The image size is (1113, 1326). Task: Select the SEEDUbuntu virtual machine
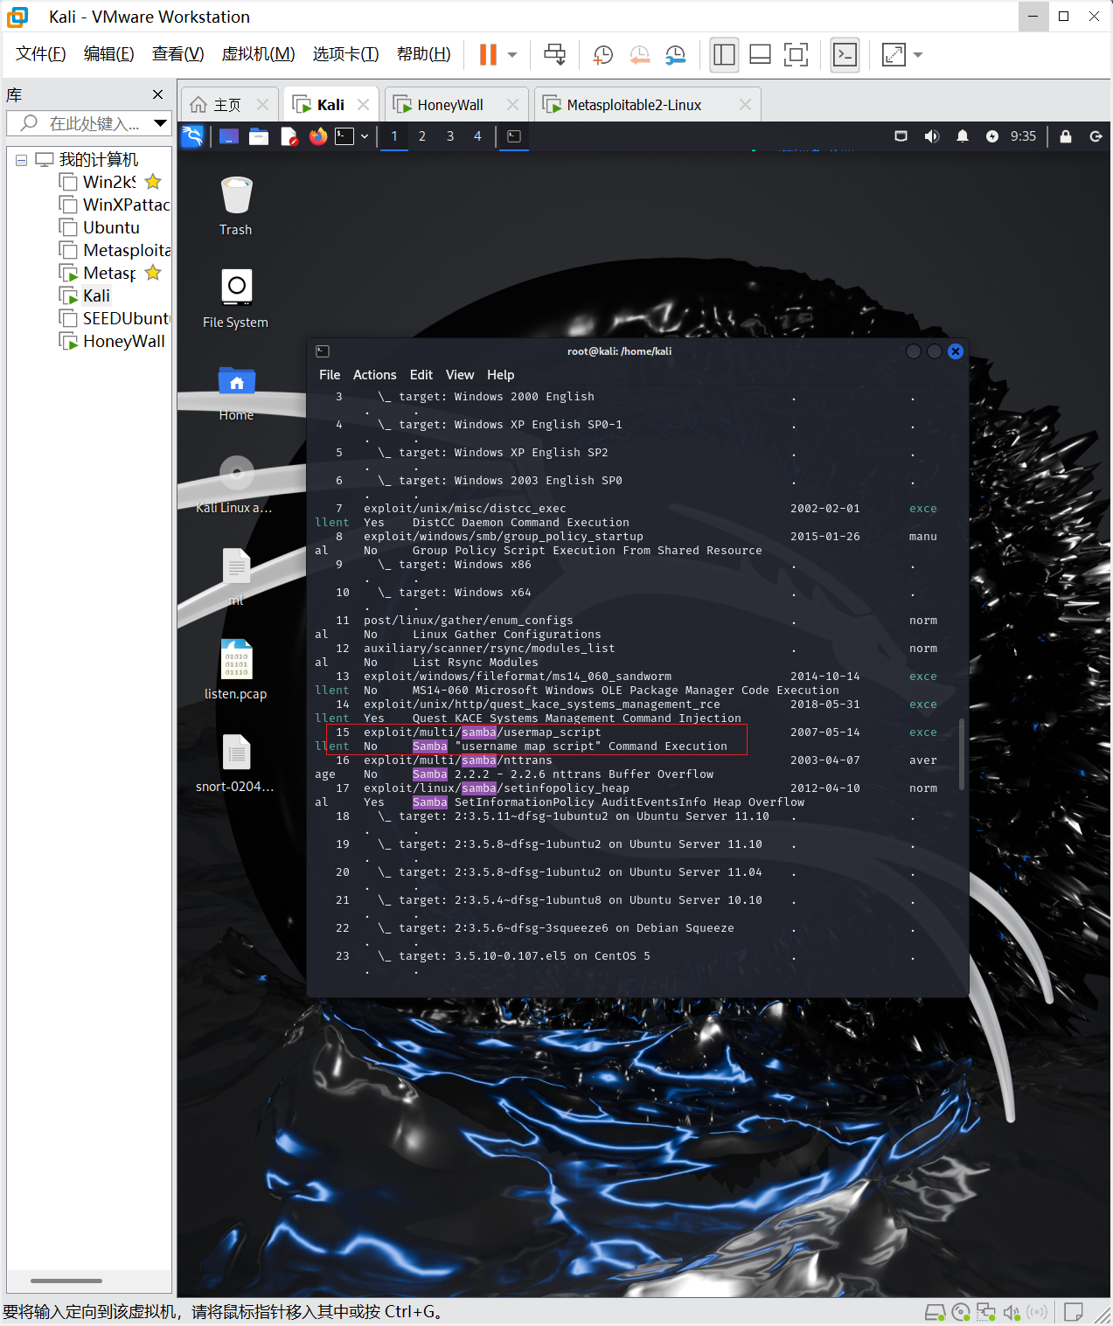tap(115, 318)
